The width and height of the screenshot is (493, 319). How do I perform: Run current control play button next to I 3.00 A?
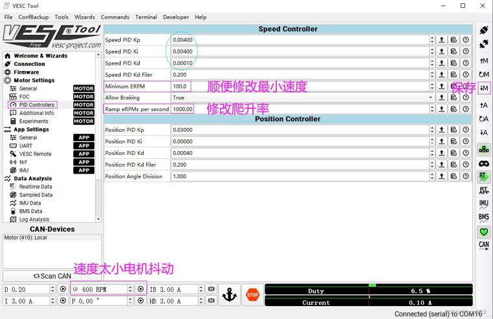63,300
